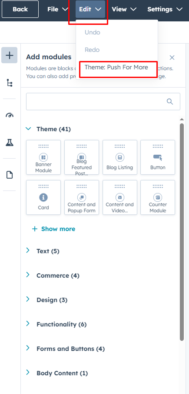Open the contents tree icon in sidebar
The image size is (189, 394).
(x=9, y=83)
